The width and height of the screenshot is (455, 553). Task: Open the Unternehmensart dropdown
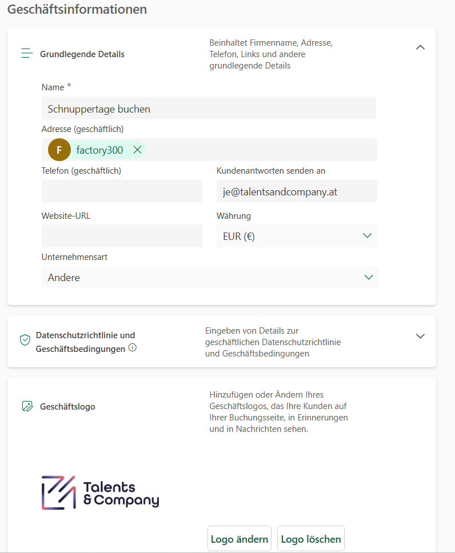tap(210, 277)
